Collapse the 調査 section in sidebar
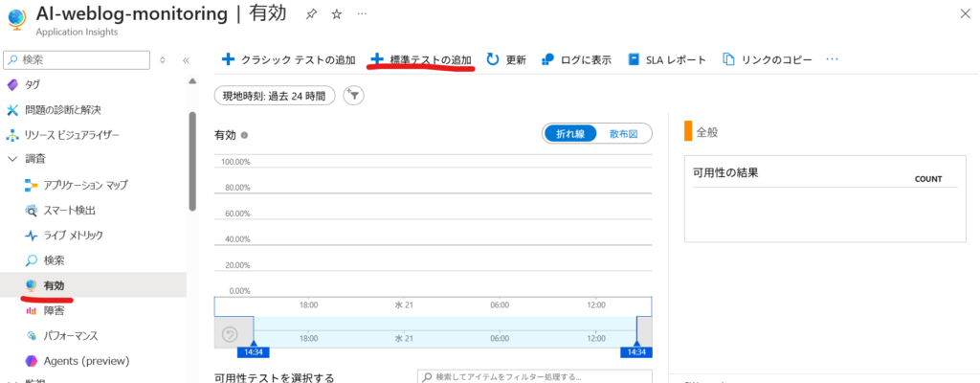980x383 pixels. click(x=12, y=158)
